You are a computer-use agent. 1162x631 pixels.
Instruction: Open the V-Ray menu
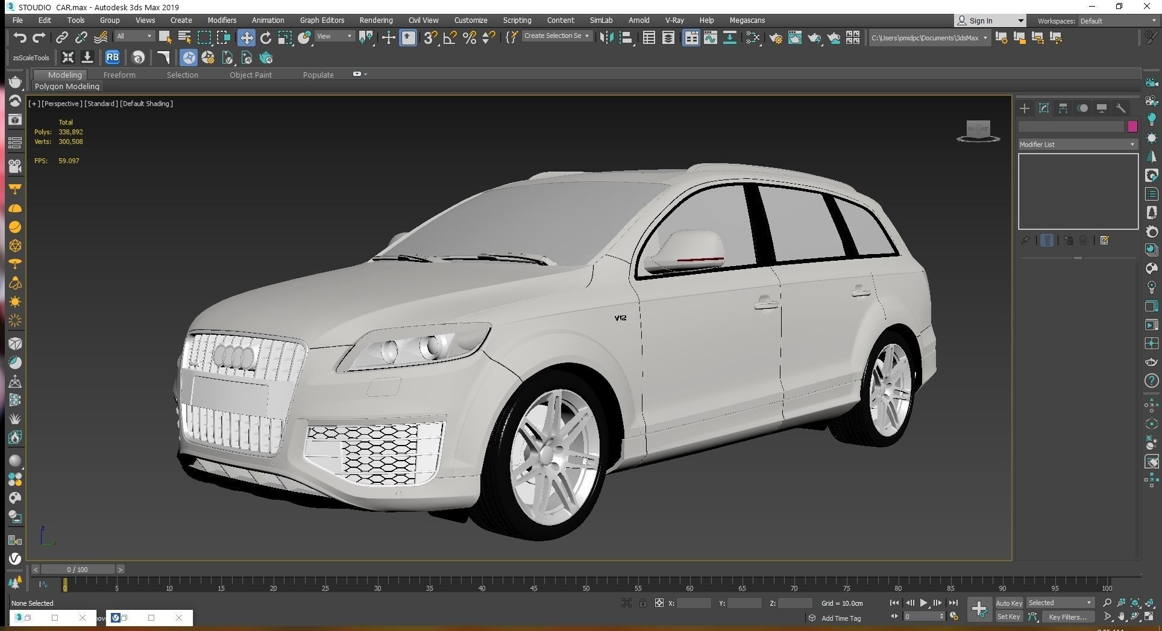pos(674,20)
